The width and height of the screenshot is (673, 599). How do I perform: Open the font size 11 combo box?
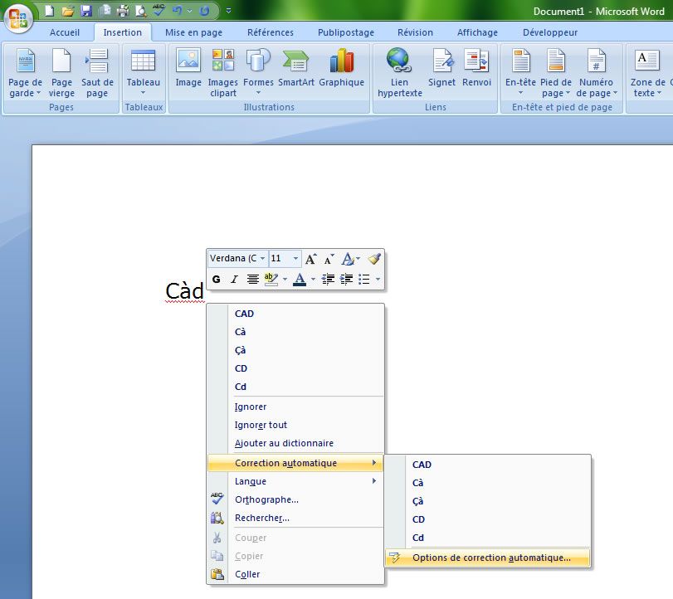[284, 258]
